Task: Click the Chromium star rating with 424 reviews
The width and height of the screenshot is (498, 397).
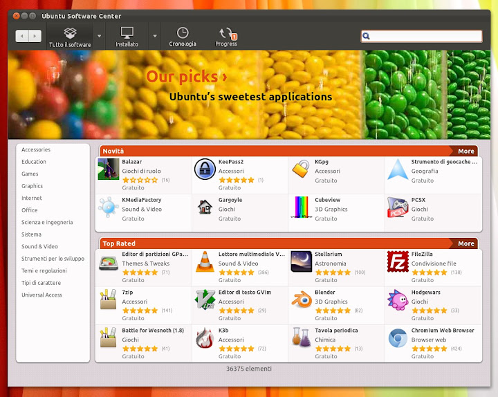Action: [430, 349]
